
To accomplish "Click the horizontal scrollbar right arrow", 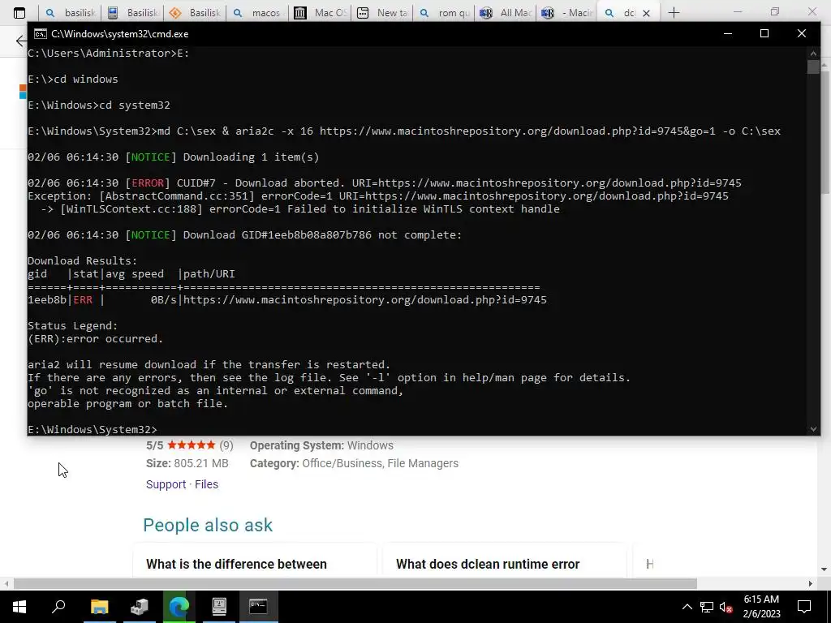I will coord(811,584).
